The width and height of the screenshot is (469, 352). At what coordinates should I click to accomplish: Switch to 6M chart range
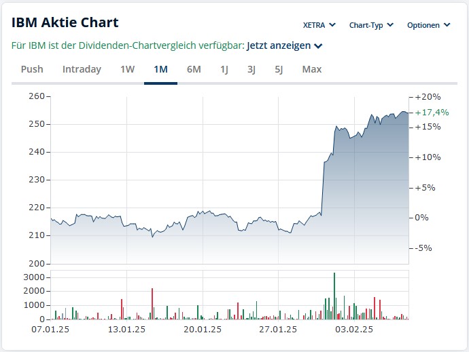coord(194,69)
